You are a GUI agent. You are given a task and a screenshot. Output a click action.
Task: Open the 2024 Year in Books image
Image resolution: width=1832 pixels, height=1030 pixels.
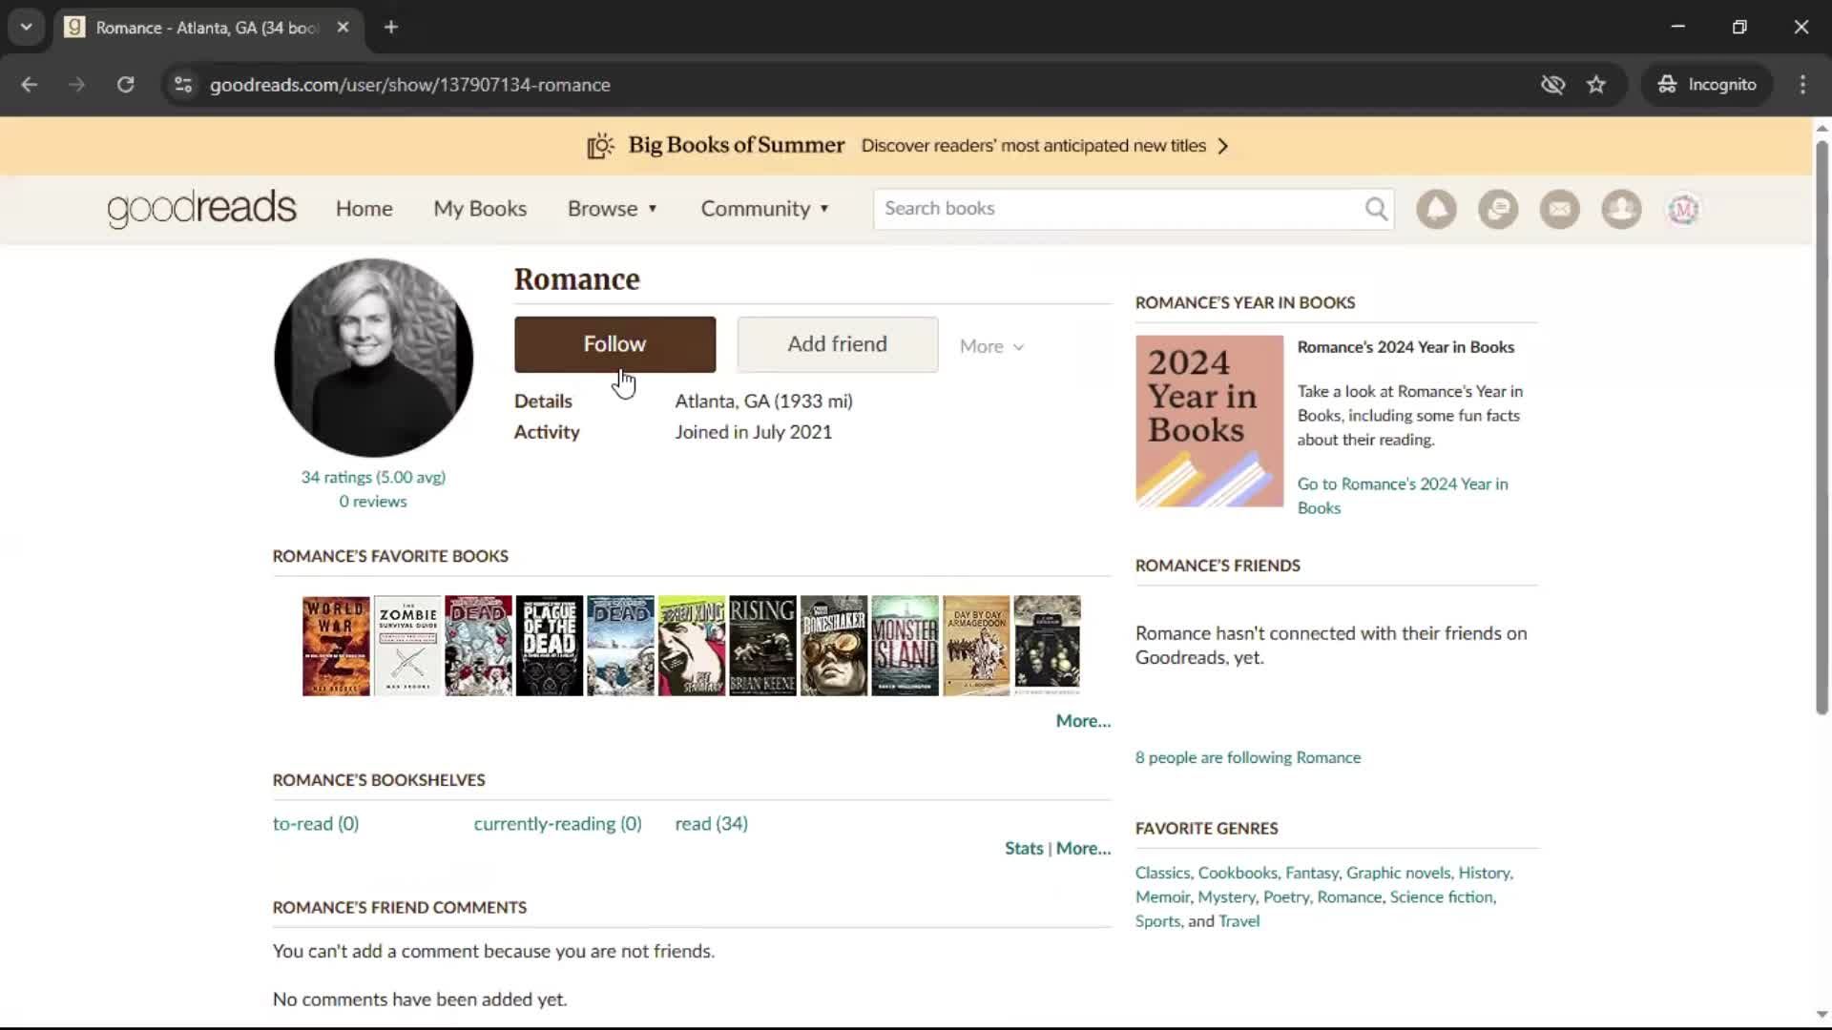click(1209, 421)
